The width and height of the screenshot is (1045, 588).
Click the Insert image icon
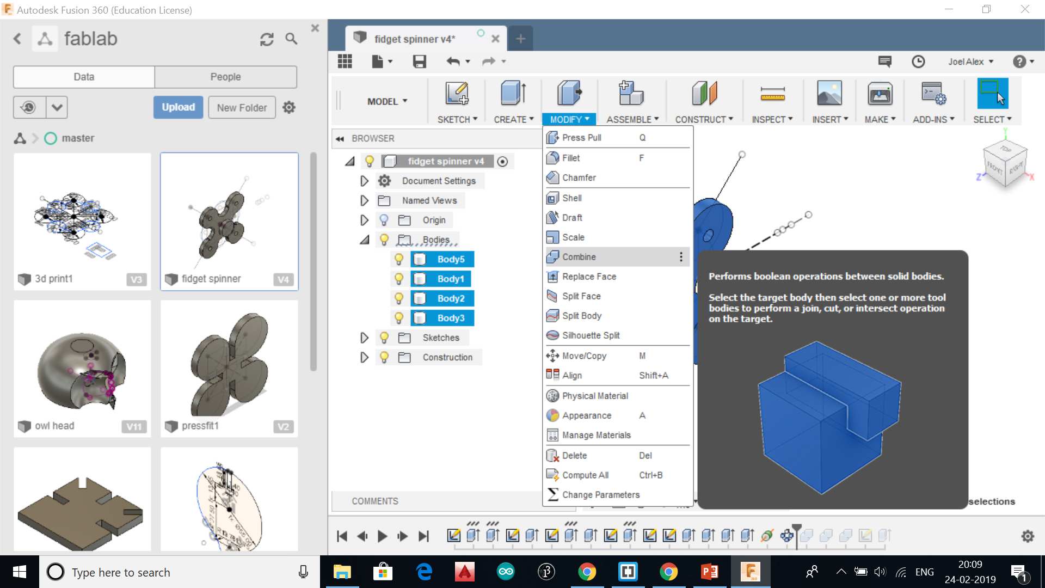click(x=829, y=94)
